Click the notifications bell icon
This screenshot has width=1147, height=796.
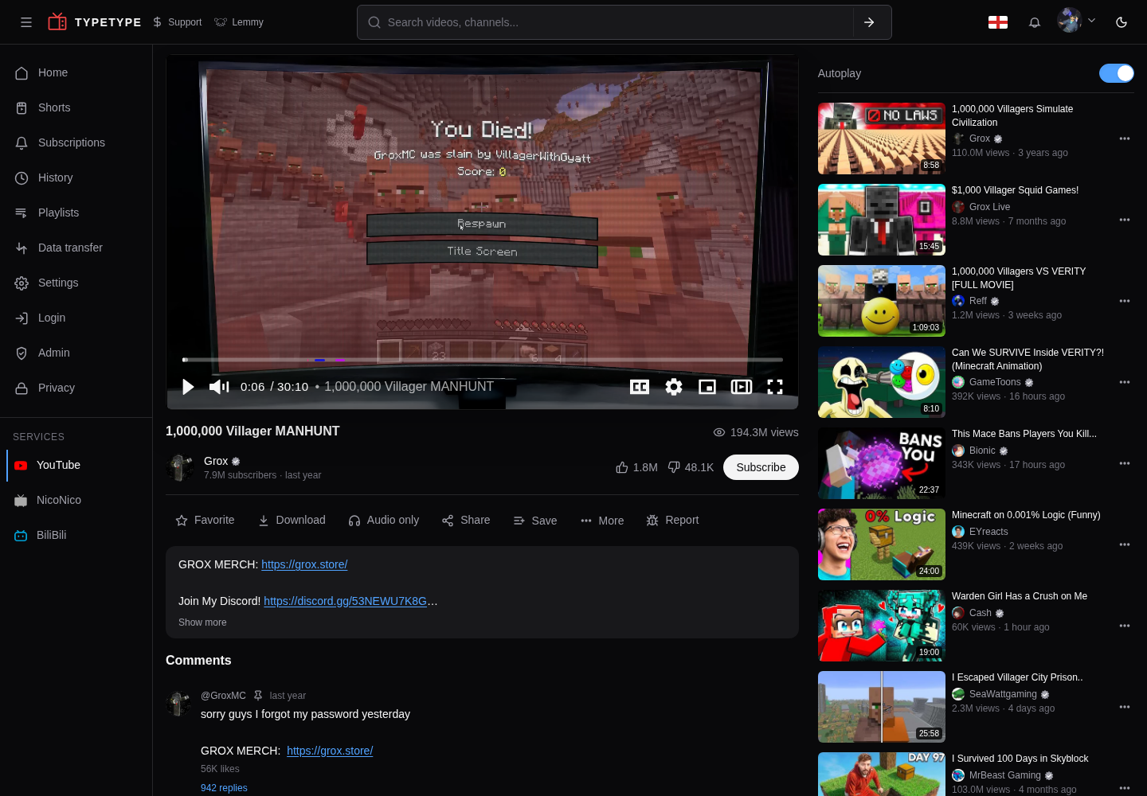(x=1035, y=22)
